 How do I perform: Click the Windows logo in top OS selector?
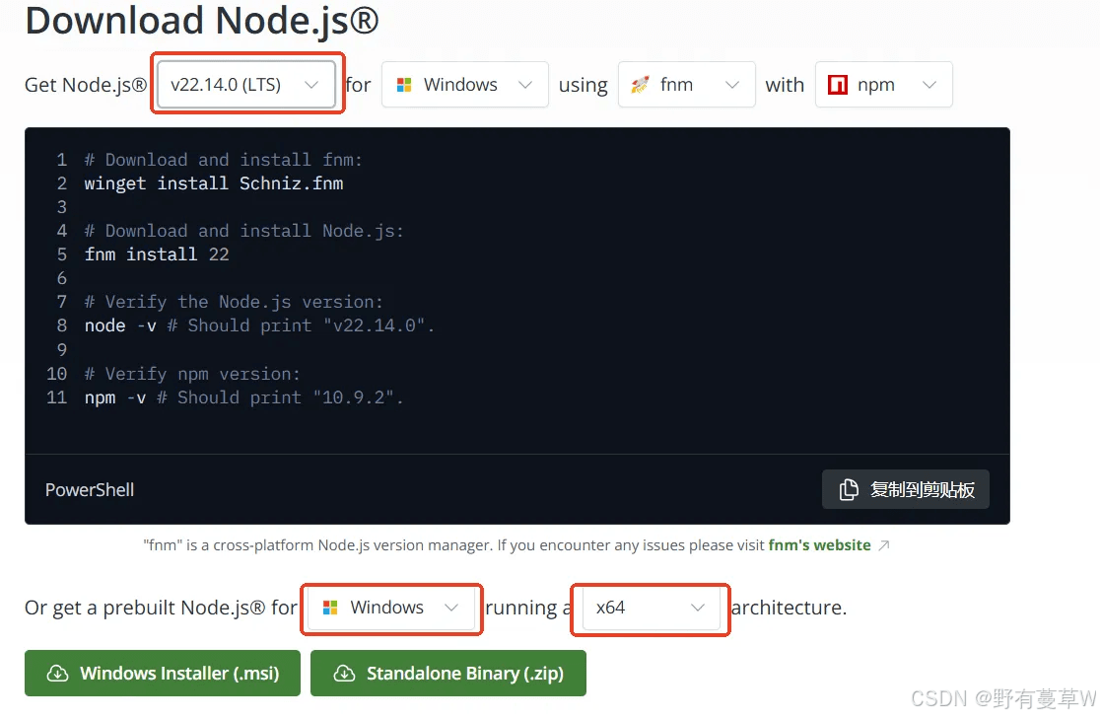(x=404, y=85)
